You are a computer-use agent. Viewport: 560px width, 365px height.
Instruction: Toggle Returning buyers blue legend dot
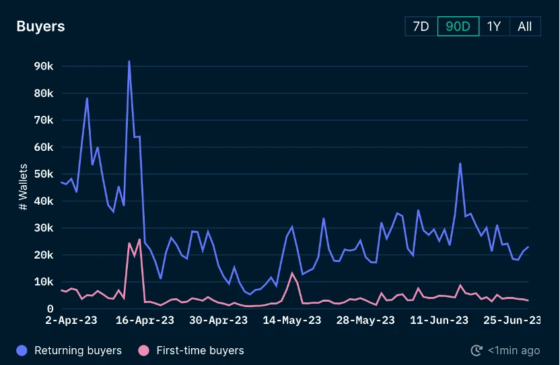click(x=22, y=351)
